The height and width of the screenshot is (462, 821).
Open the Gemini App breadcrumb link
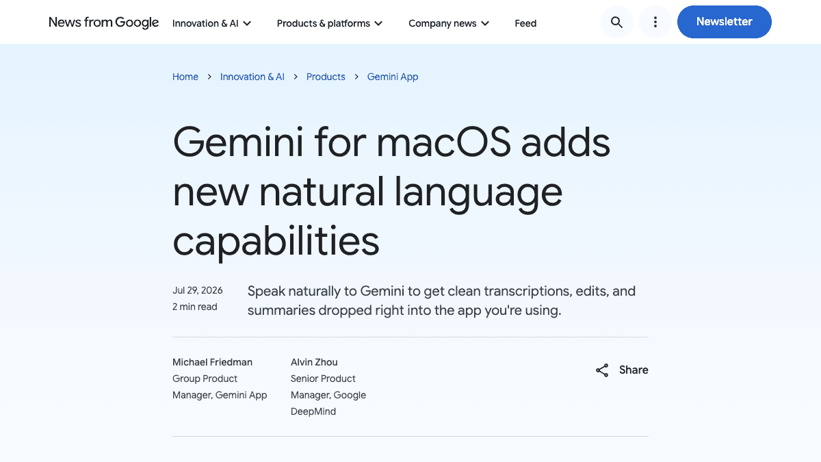tap(393, 77)
